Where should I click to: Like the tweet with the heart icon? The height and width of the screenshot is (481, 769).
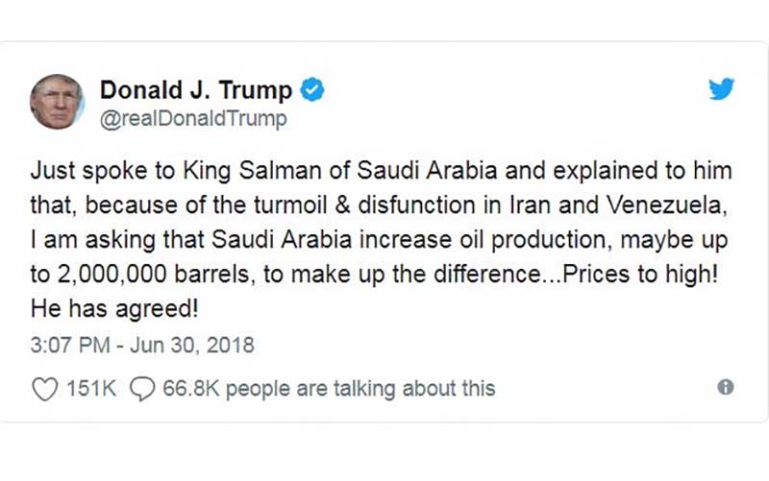(44, 388)
